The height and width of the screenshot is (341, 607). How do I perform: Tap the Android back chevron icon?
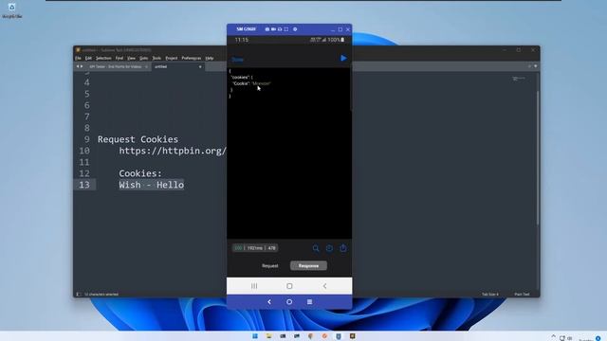coord(324,286)
